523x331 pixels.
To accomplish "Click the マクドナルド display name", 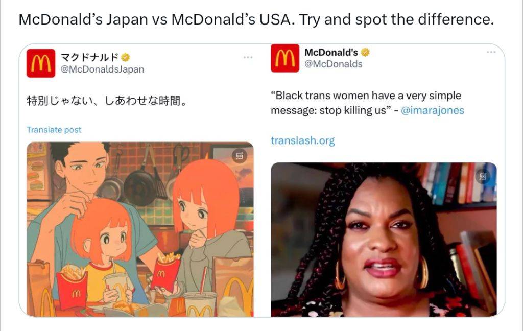I will pyautogui.click(x=89, y=57).
